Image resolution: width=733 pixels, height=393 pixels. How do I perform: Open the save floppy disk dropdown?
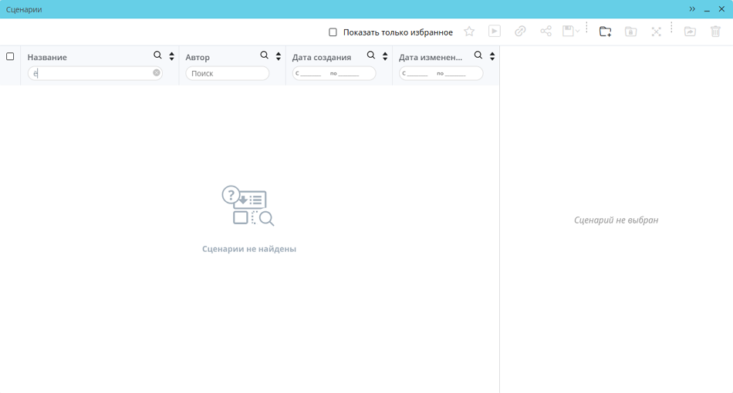(x=571, y=32)
